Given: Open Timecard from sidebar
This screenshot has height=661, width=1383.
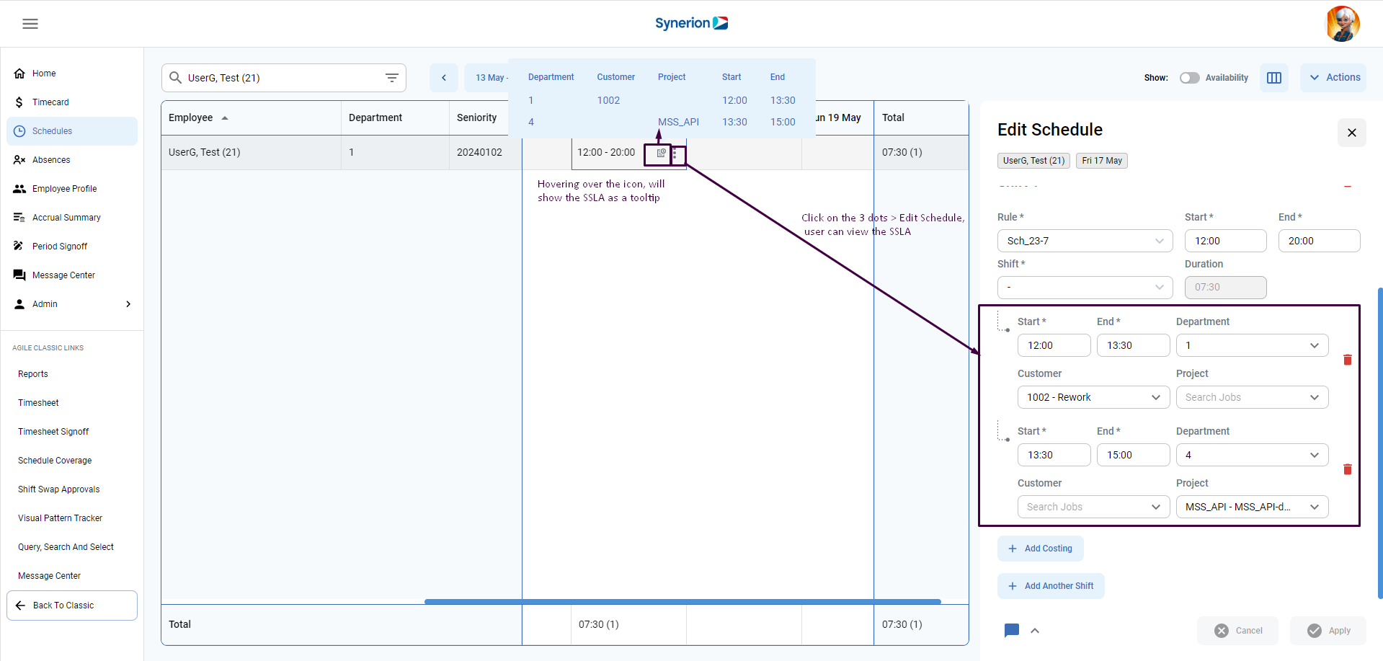Looking at the screenshot, I should pos(72,102).
